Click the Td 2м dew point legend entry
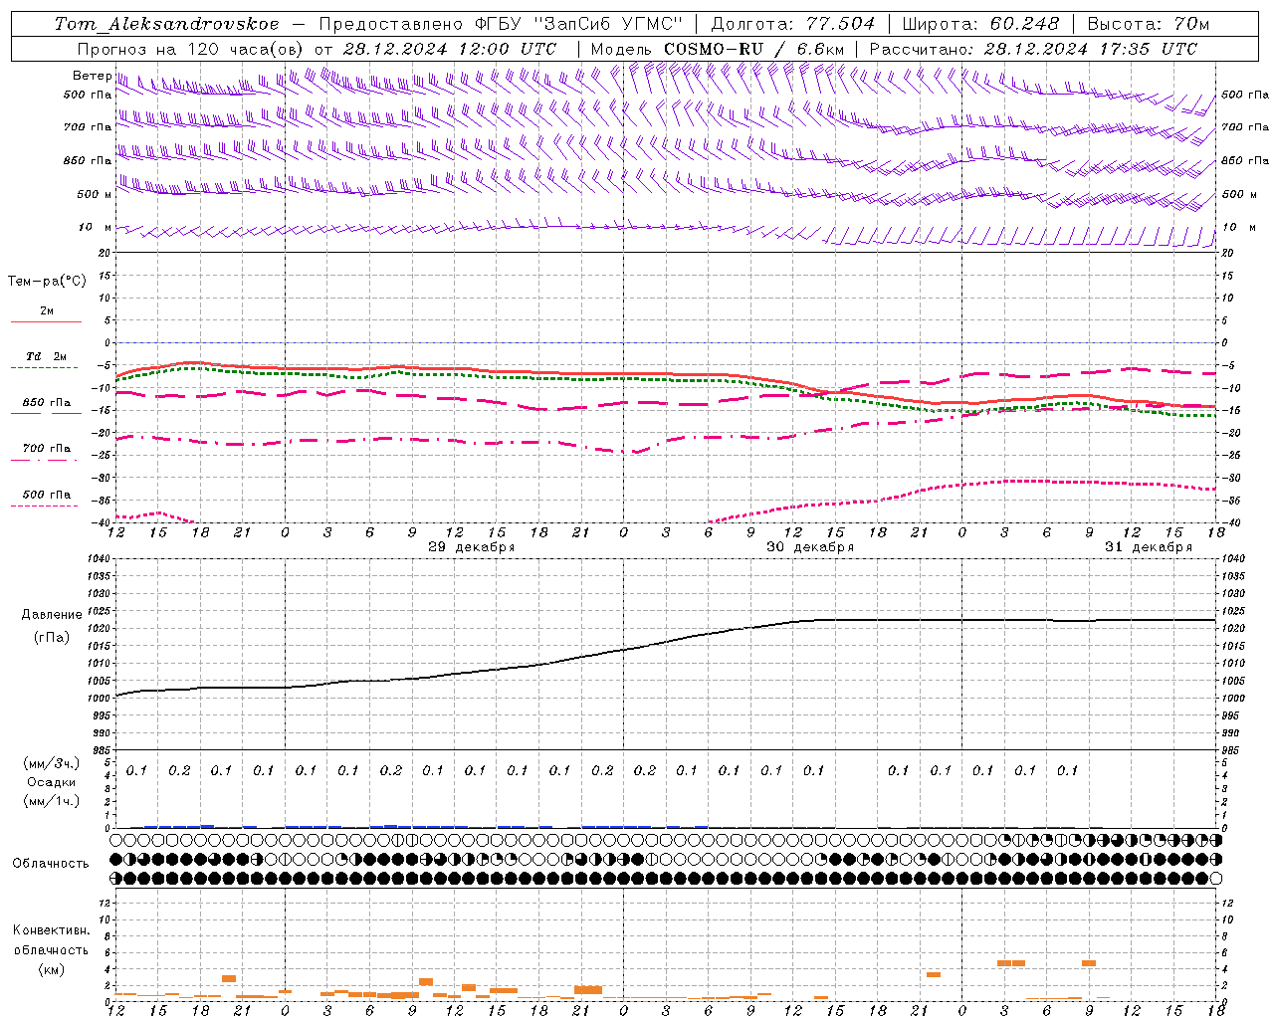The height and width of the screenshot is (1019, 1274). coord(47,356)
